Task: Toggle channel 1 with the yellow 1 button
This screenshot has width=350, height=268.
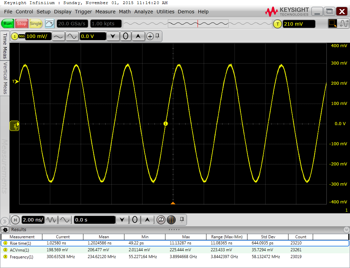Action: click(x=15, y=36)
